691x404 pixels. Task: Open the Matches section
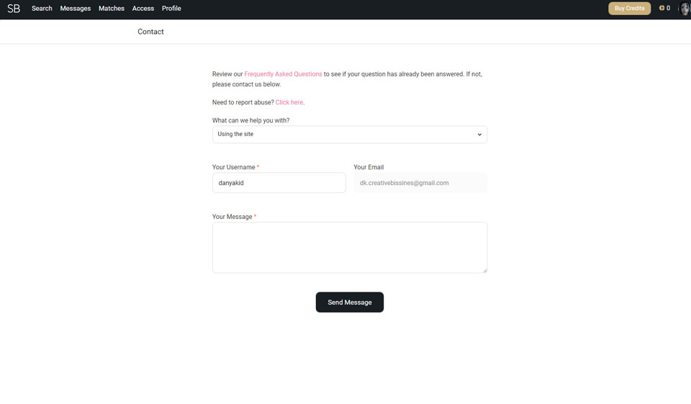click(x=112, y=9)
